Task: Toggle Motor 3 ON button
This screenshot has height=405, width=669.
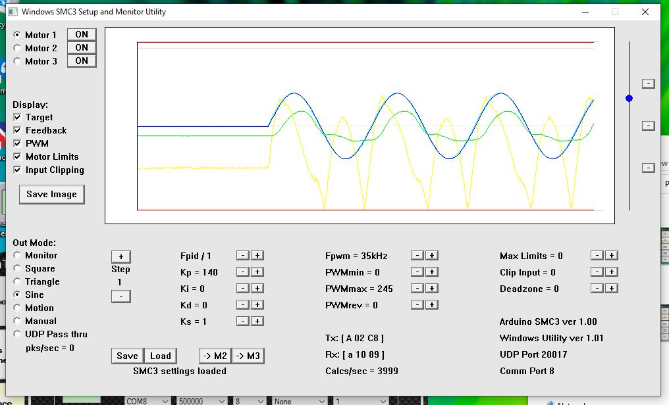Action: 82,61
